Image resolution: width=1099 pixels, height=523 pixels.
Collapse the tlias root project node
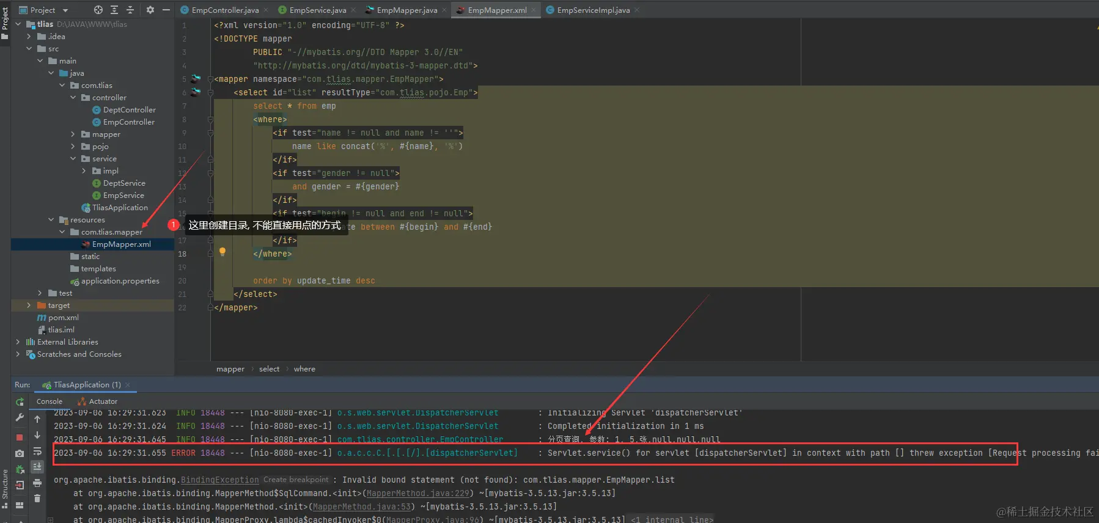coord(18,24)
